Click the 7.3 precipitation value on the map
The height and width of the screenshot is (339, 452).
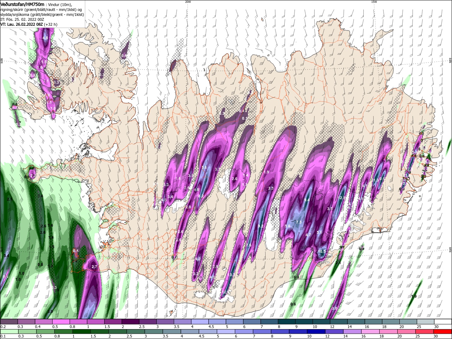coord(299,222)
